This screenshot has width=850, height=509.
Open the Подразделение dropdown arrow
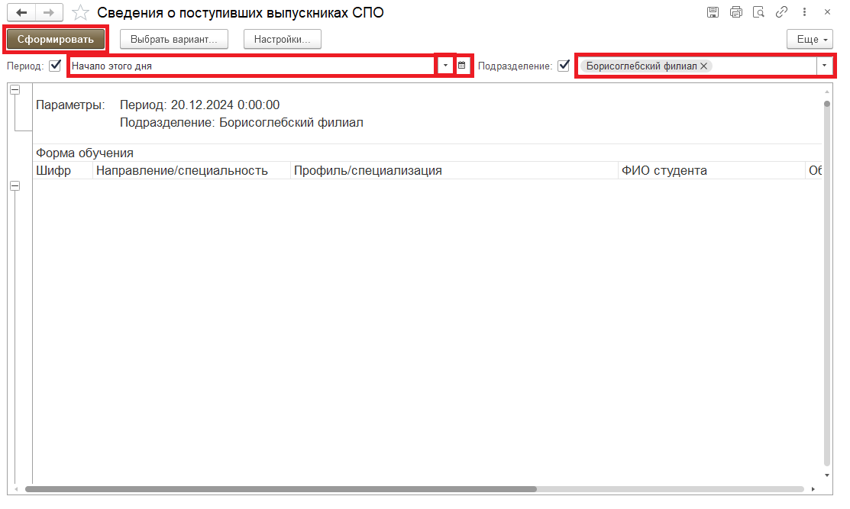(x=825, y=66)
